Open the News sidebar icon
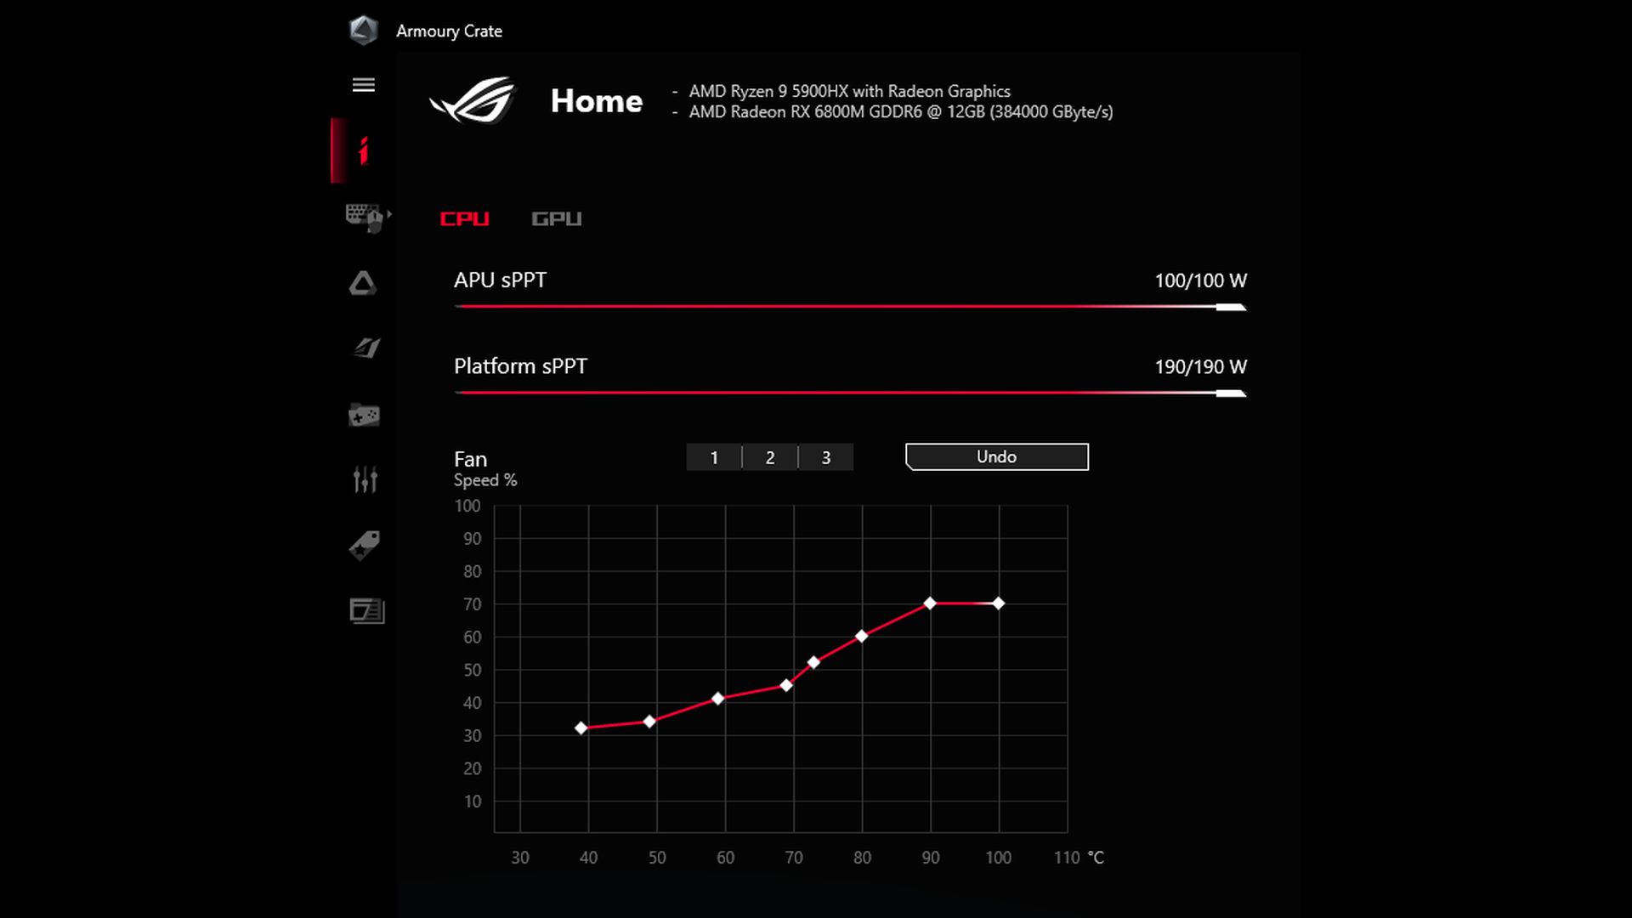The image size is (1632, 918). click(366, 610)
